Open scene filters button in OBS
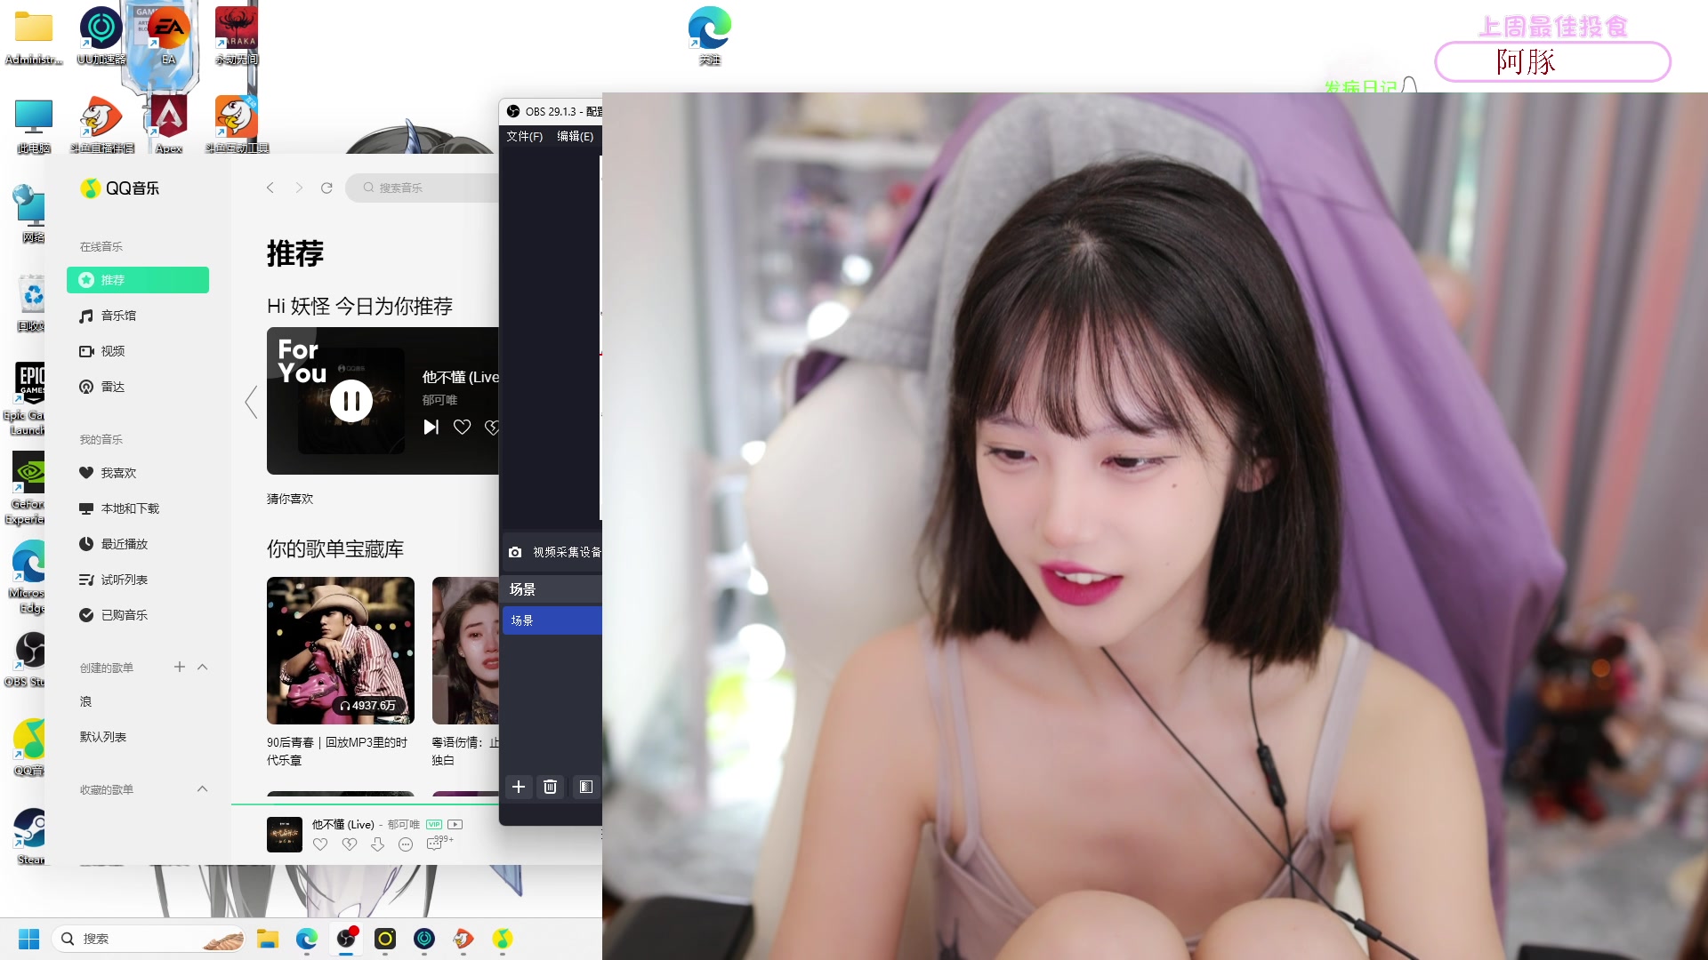Screen dimensions: 1708x960 [586, 787]
